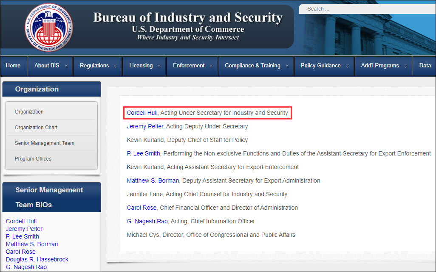Expand the Add'l Programs dropdown arrow

tap(406, 66)
